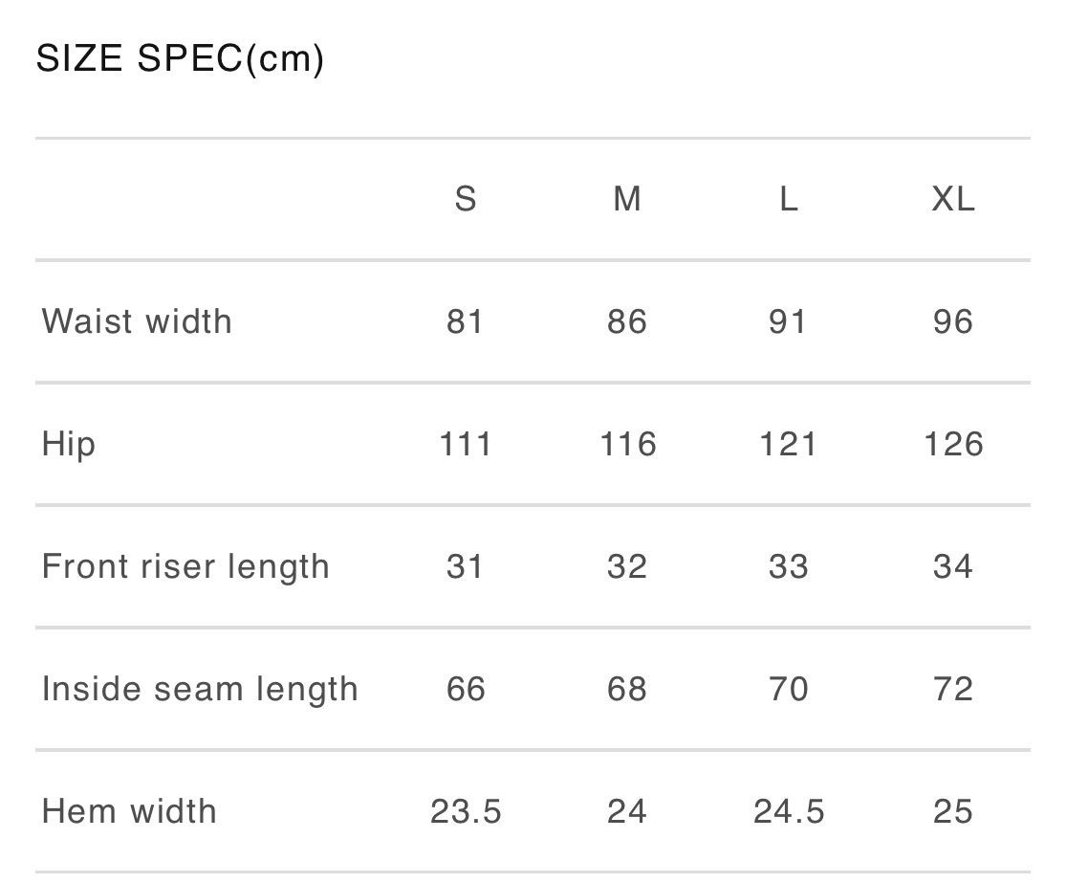Screen dimensions: 1088x883
Task: Click hem width value 23.5
Action: pyautogui.click(x=466, y=811)
